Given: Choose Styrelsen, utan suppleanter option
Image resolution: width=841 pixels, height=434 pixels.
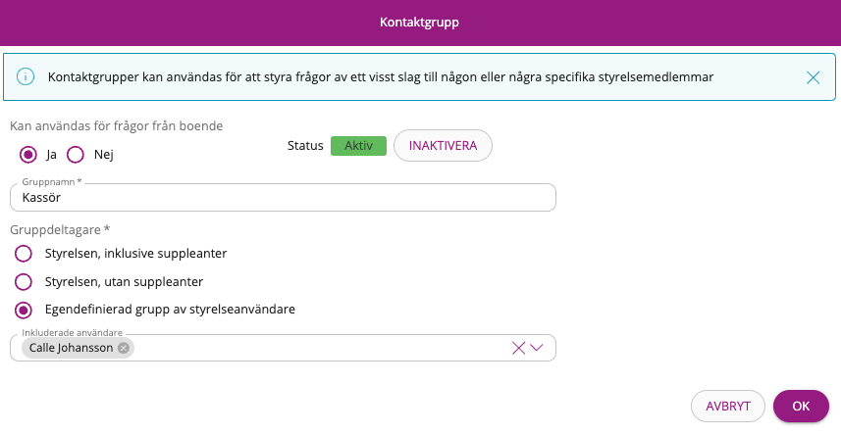Looking at the screenshot, I should pos(24,281).
